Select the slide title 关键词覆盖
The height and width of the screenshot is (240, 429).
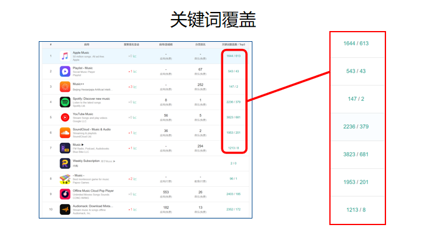point(213,20)
